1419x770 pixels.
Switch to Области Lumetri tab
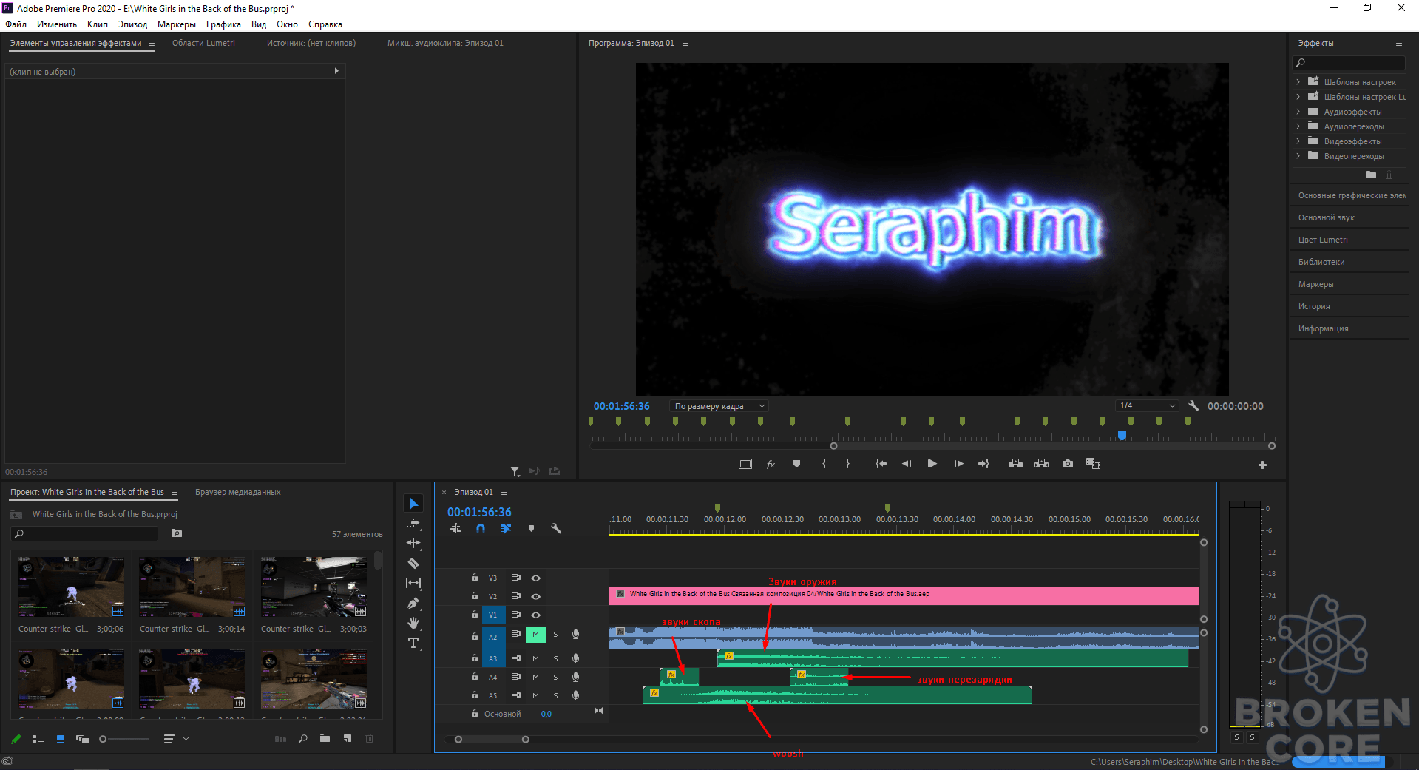click(203, 43)
